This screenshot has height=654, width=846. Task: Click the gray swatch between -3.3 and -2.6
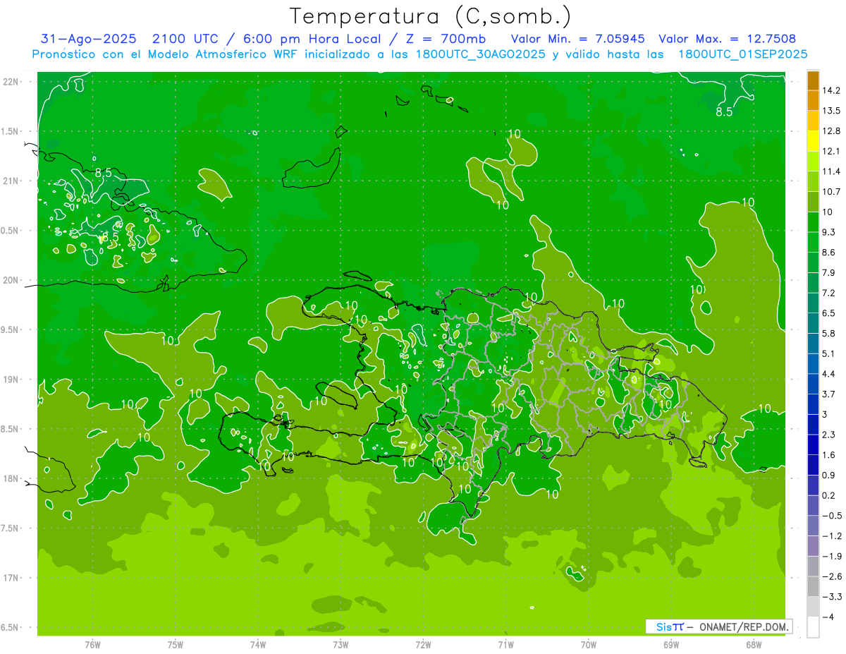point(813,586)
